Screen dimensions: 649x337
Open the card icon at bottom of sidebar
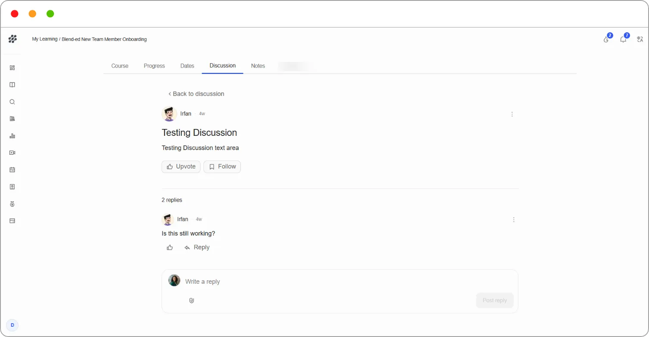(12, 221)
